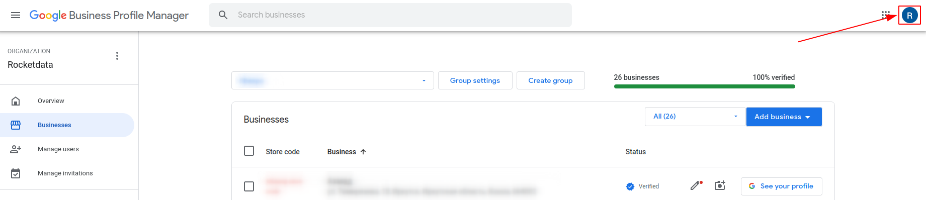Click the Create group button
The height and width of the screenshot is (200, 926).
[x=551, y=80]
